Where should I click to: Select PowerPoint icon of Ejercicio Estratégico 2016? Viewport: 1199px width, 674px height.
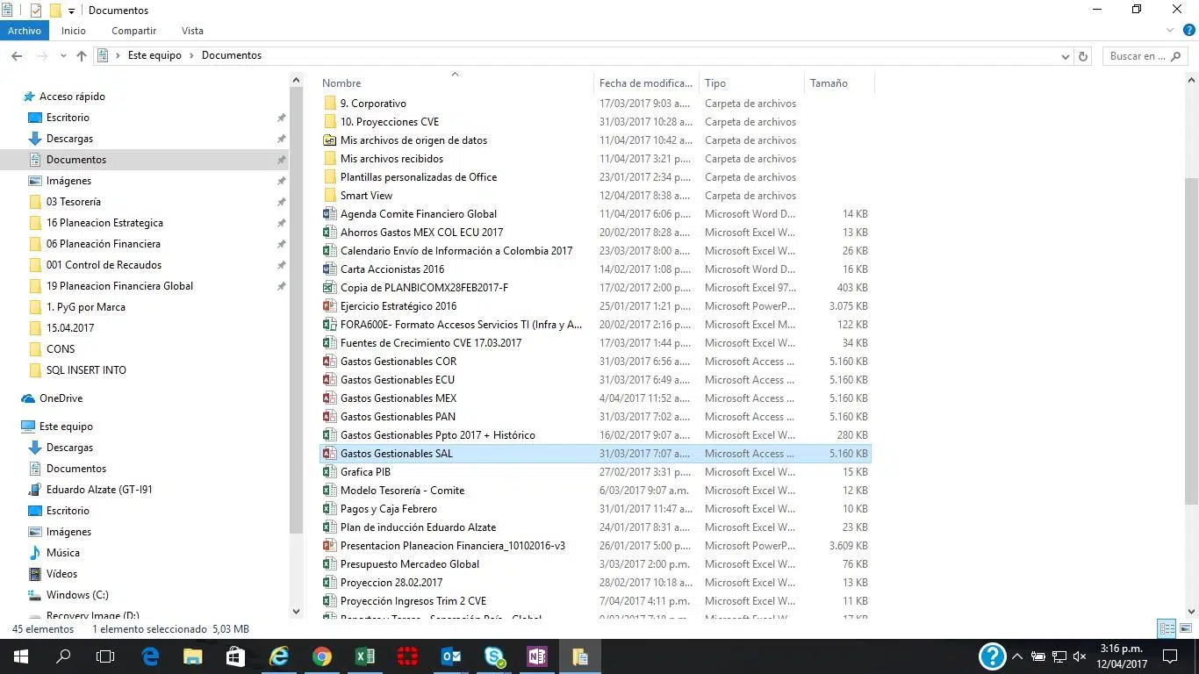click(329, 306)
